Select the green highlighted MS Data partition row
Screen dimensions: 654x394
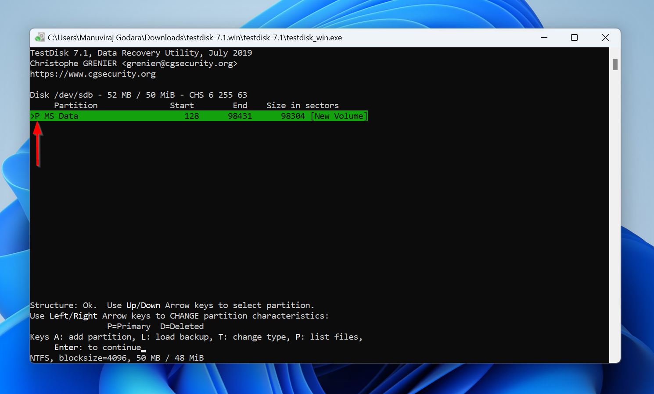[x=176, y=116]
